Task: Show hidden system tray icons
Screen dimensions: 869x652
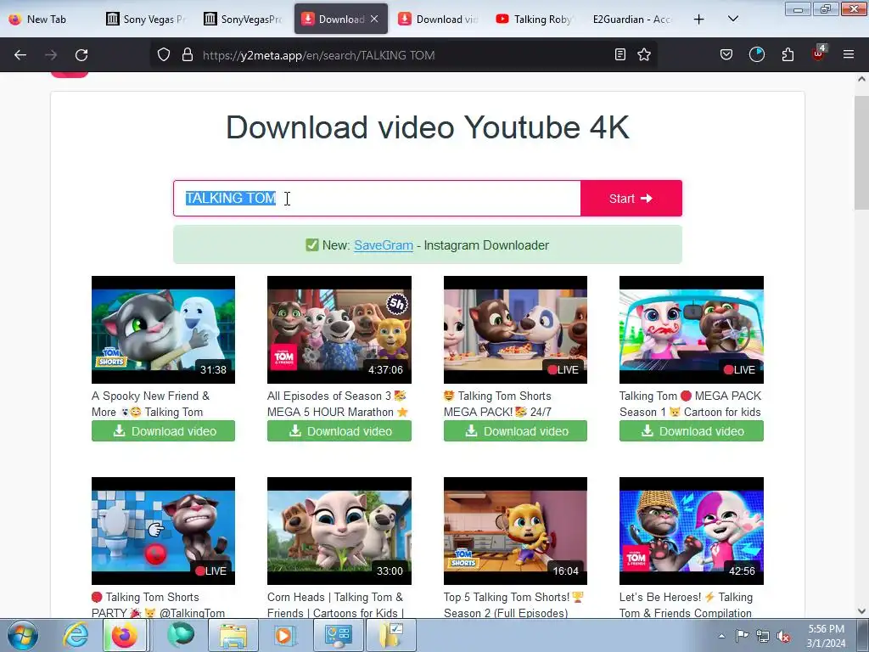Action: (x=721, y=636)
